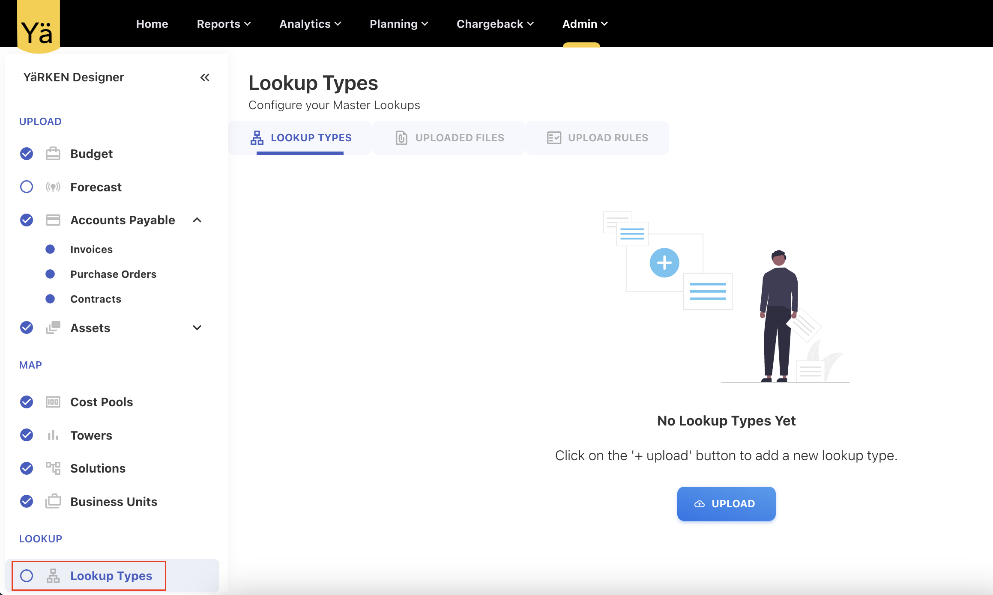Click the Budget briefcase icon
This screenshot has height=595, width=993.
coord(53,154)
